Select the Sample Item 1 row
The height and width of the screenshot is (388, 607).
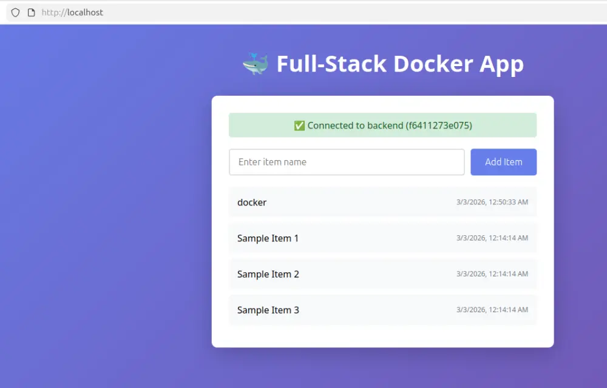(382, 238)
